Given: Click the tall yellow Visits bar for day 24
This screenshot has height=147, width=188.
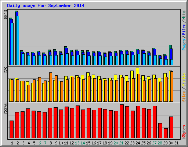Looking at the screenshot, I should 137,85.
